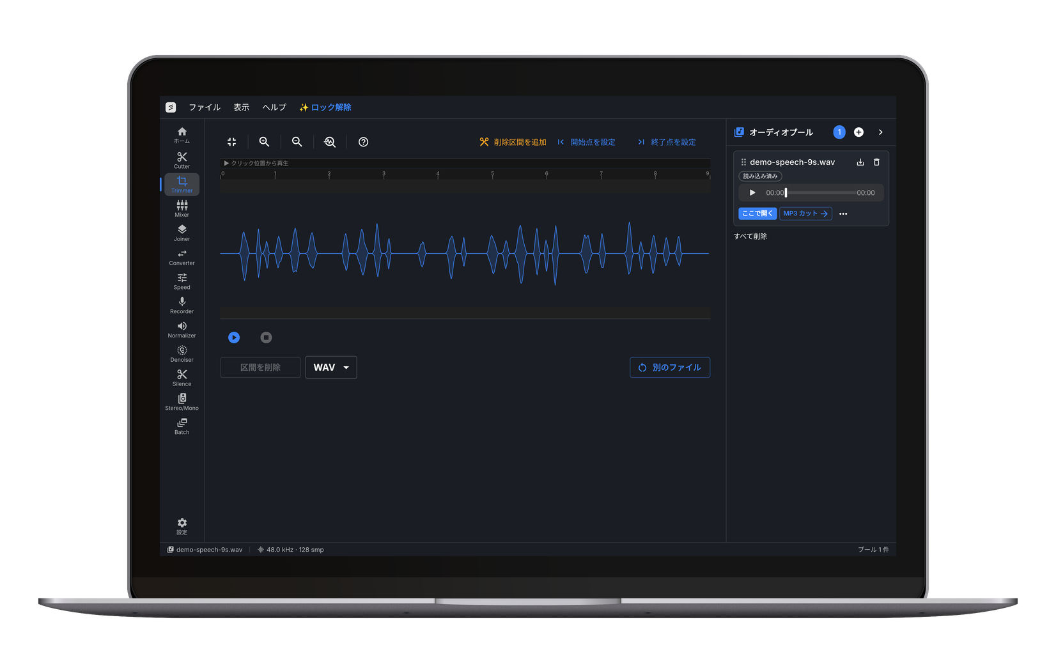The image size is (1056, 652).
Task: Open the Batch processing tool
Action: pyautogui.click(x=182, y=426)
